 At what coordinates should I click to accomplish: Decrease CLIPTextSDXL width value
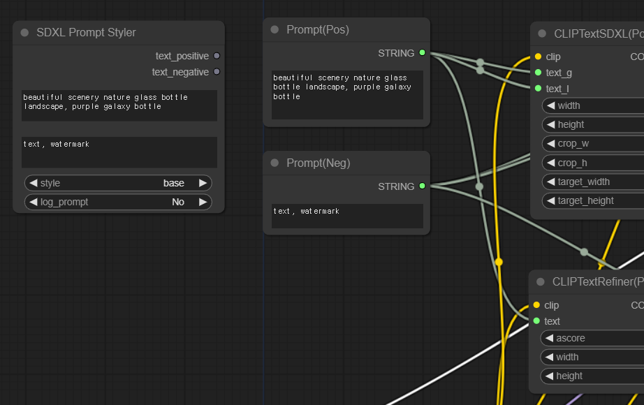[551, 105]
